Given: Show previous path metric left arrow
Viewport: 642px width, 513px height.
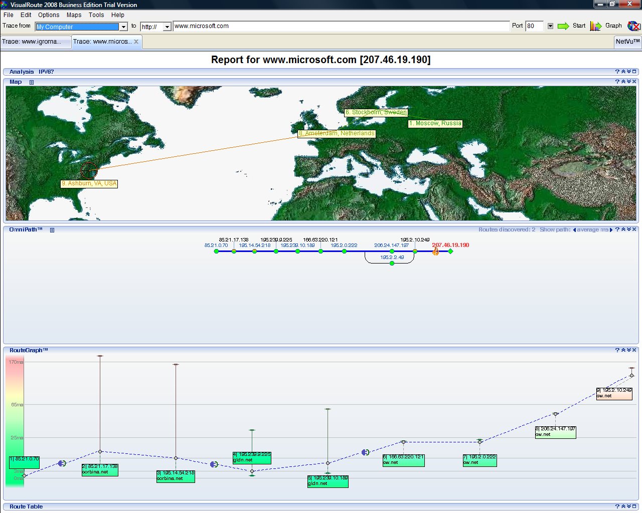Looking at the screenshot, I should point(574,230).
